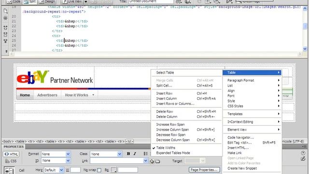
Task: Click into the W width field
Action: pos(75,170)
